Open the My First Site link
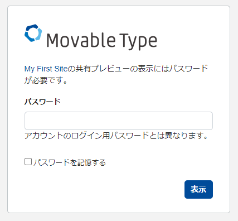Image resolution: width=238 pixels, height=221 pixels. tap(46, 69)
